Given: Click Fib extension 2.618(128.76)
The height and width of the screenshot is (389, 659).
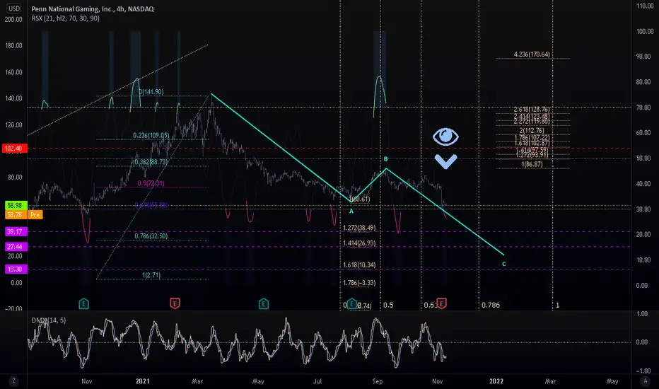Looking at the screenshot, I should [532, 110].
